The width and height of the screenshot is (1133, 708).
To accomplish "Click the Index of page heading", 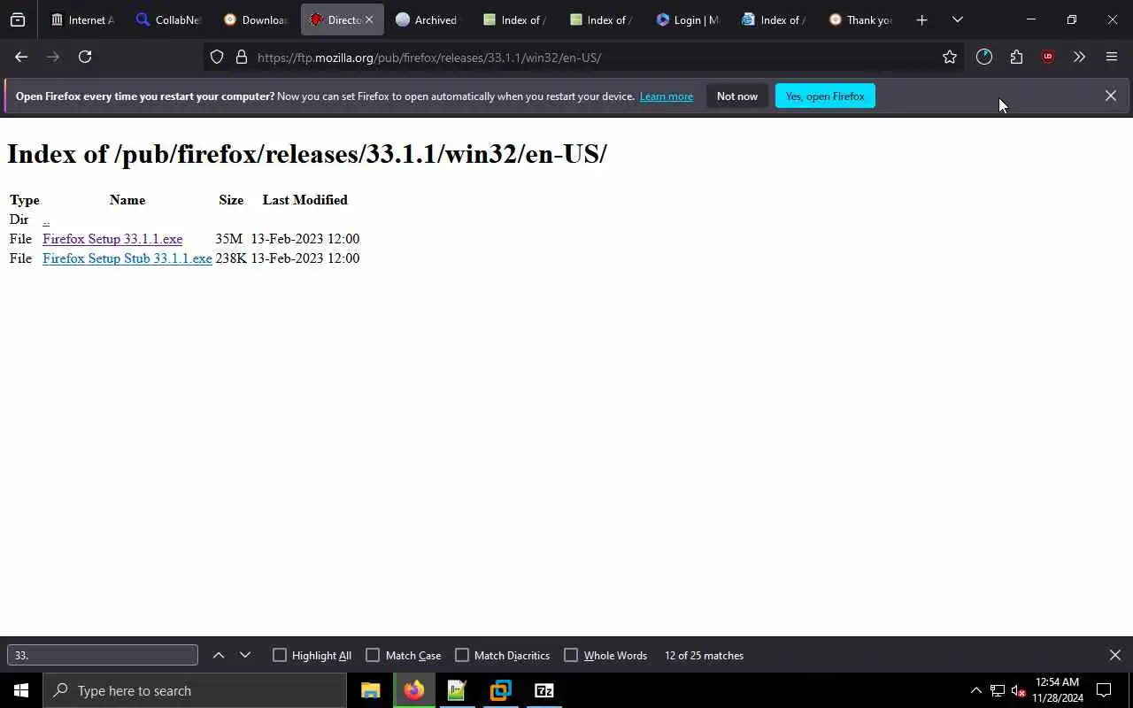I will click(307, 154).
